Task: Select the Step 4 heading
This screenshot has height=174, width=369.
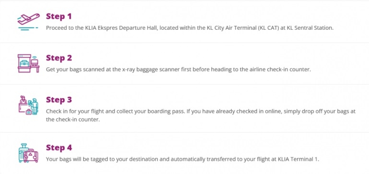Action: click(x=59, y=148)
